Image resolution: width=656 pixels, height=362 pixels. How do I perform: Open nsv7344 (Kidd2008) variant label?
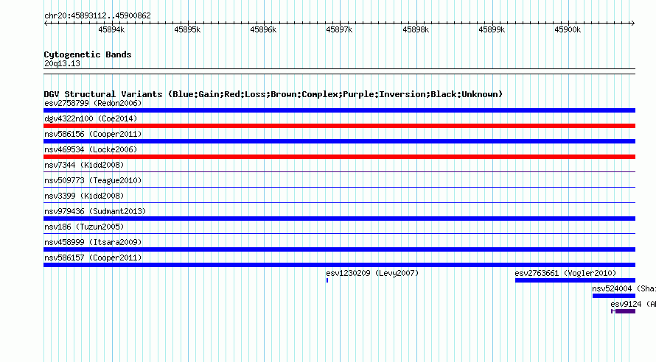pyautogui.click(x=84, y=165)
